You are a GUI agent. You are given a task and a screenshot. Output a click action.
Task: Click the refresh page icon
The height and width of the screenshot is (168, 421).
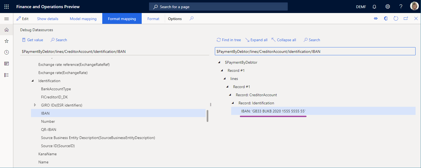396,19
